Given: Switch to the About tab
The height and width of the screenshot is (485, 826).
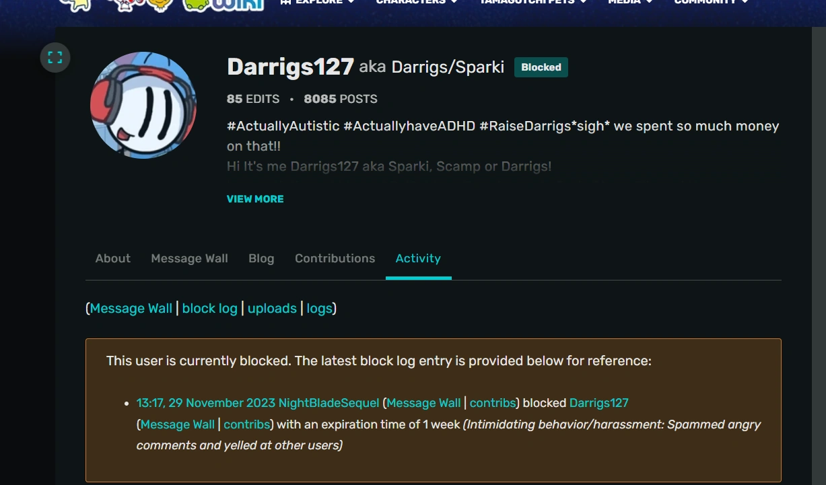Looking at the screenshot, I should click(x=112, y=258).
